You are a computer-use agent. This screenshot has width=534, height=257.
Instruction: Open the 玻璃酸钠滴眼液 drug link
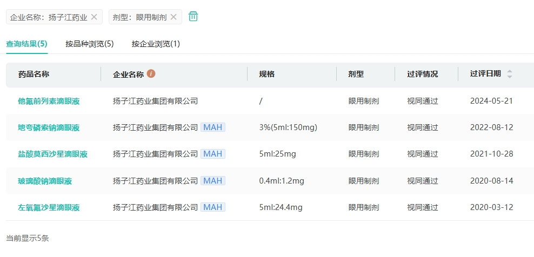[45, 181]
